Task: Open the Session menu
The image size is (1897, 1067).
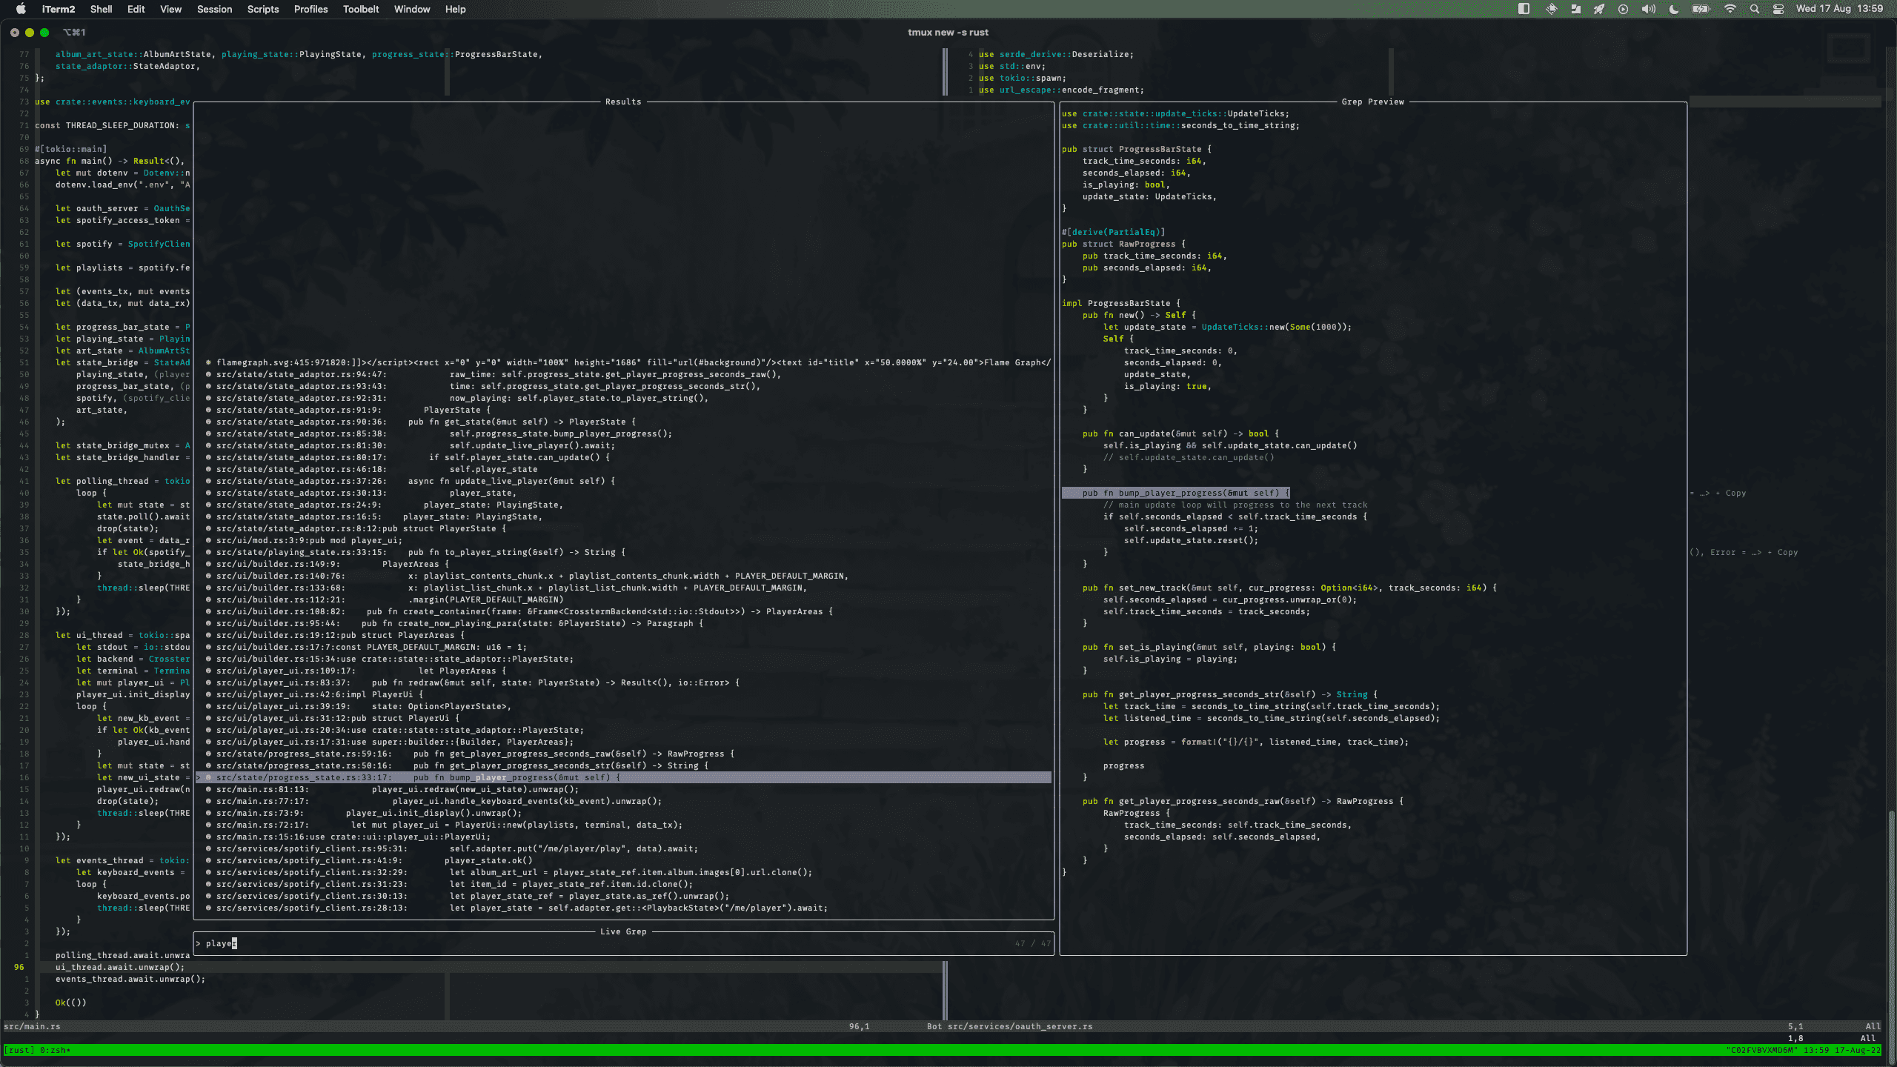Action: tap(214, 9)
